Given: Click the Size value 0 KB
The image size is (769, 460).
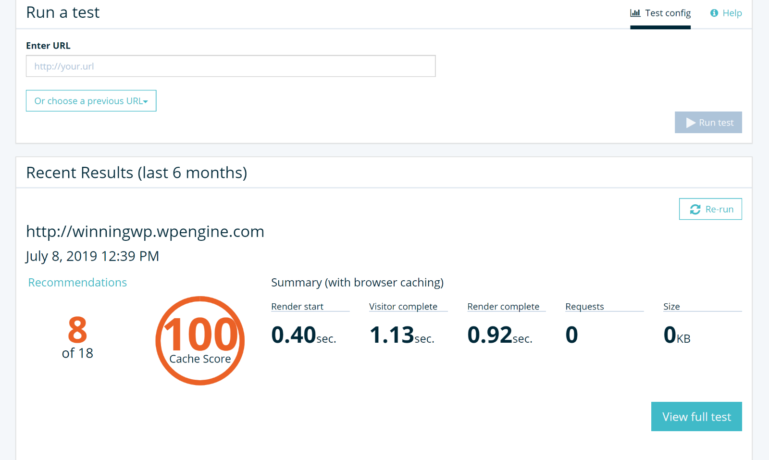Looking at the screenshot, I should tap(677, 335).
